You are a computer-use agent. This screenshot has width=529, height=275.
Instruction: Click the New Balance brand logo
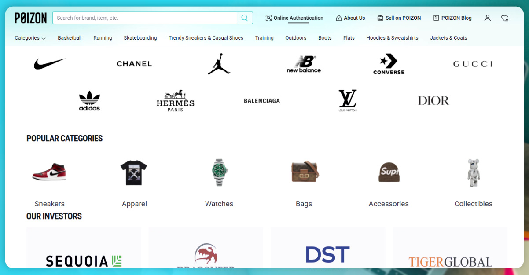(x=303, y=63)
